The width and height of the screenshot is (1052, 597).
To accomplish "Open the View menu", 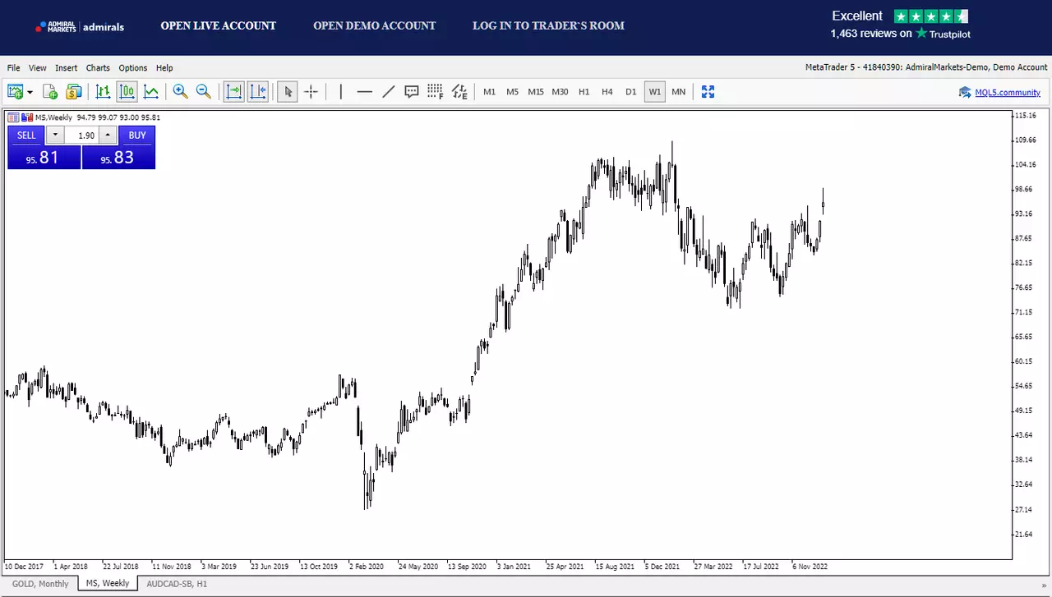I will pos(38,68).
